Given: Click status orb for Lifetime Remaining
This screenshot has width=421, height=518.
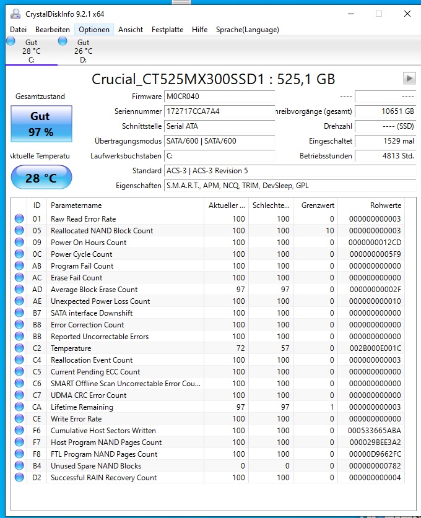Looking at the screenshot, I should pos(19,407).
